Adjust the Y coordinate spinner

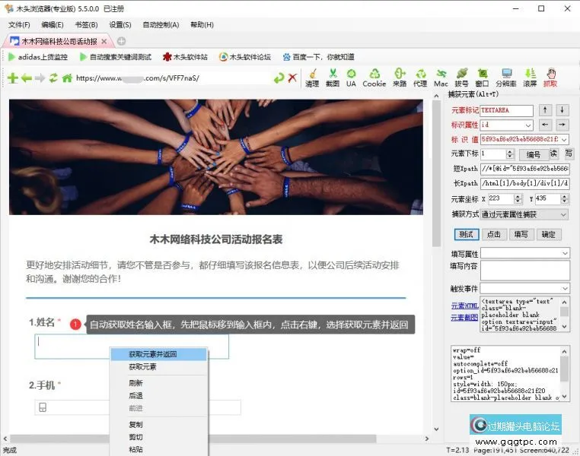[x=564, y=199]
